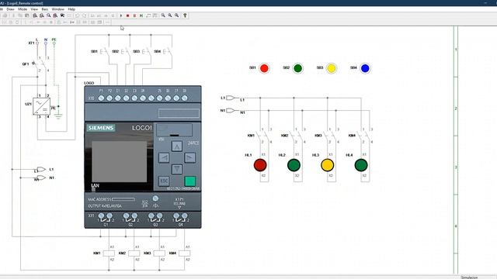Click the XT1 terminal label
The image size is (497, 279).
coord(31,43)
